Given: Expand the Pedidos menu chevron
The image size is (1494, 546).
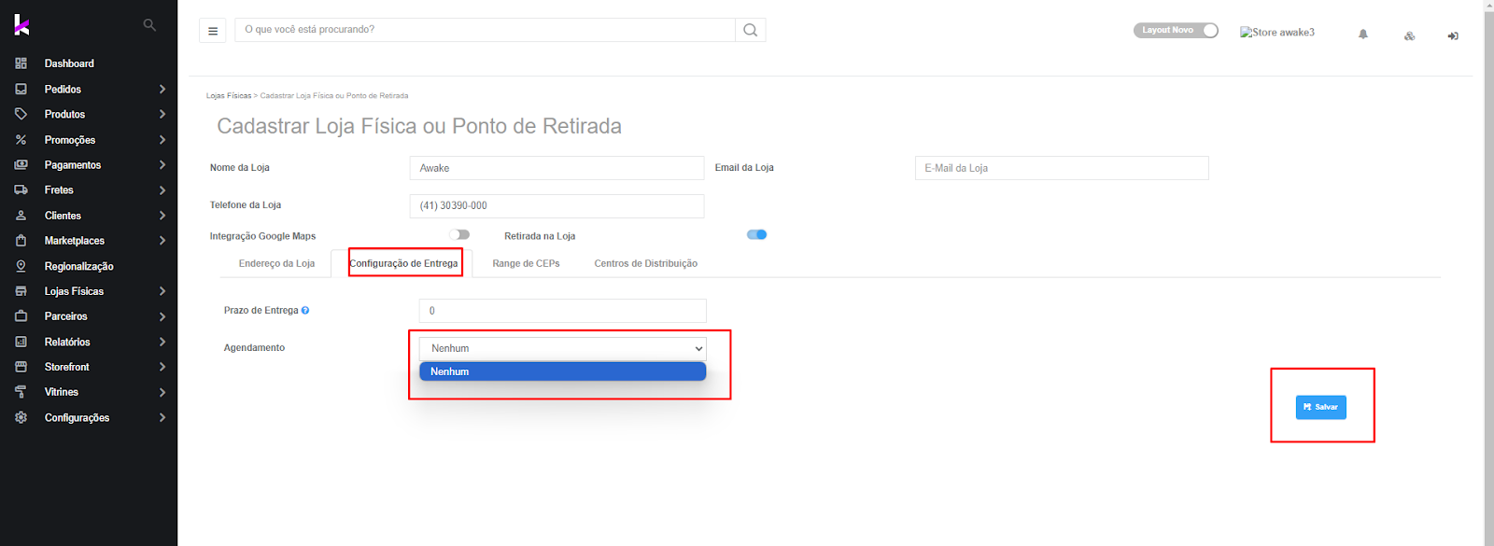Looking at the screenshot, I should point(162,90).
